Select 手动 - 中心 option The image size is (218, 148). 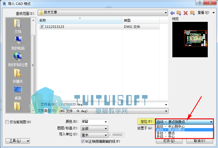pyautogui.click(x=184, y=136)
